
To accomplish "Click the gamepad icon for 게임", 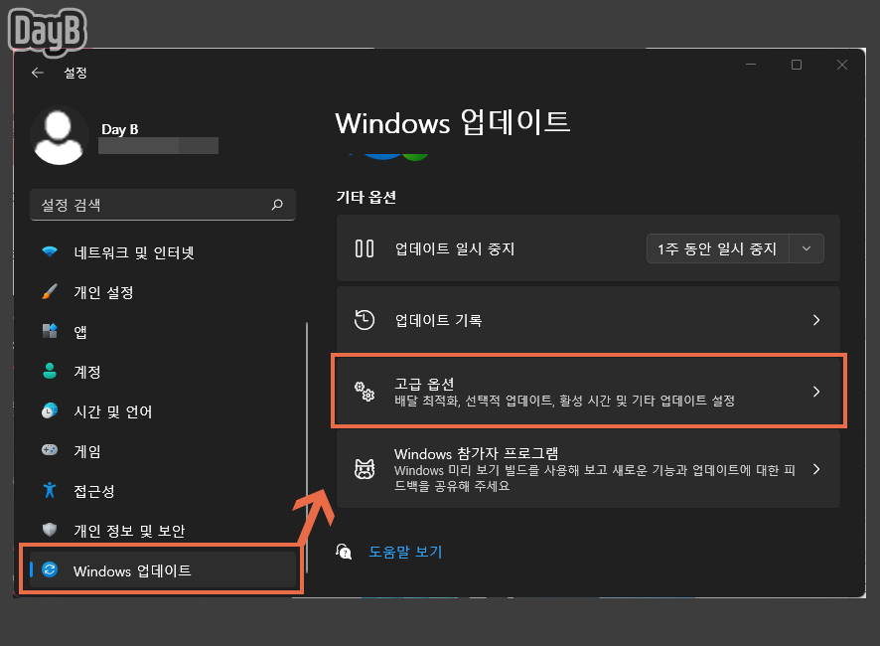I will 50,450.
